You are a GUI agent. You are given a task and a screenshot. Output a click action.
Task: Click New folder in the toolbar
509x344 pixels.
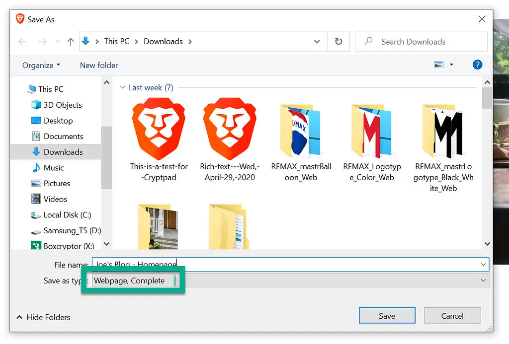pos(98,65)
